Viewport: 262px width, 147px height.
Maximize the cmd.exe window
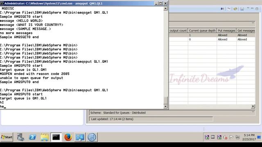(x=160, y=3)
